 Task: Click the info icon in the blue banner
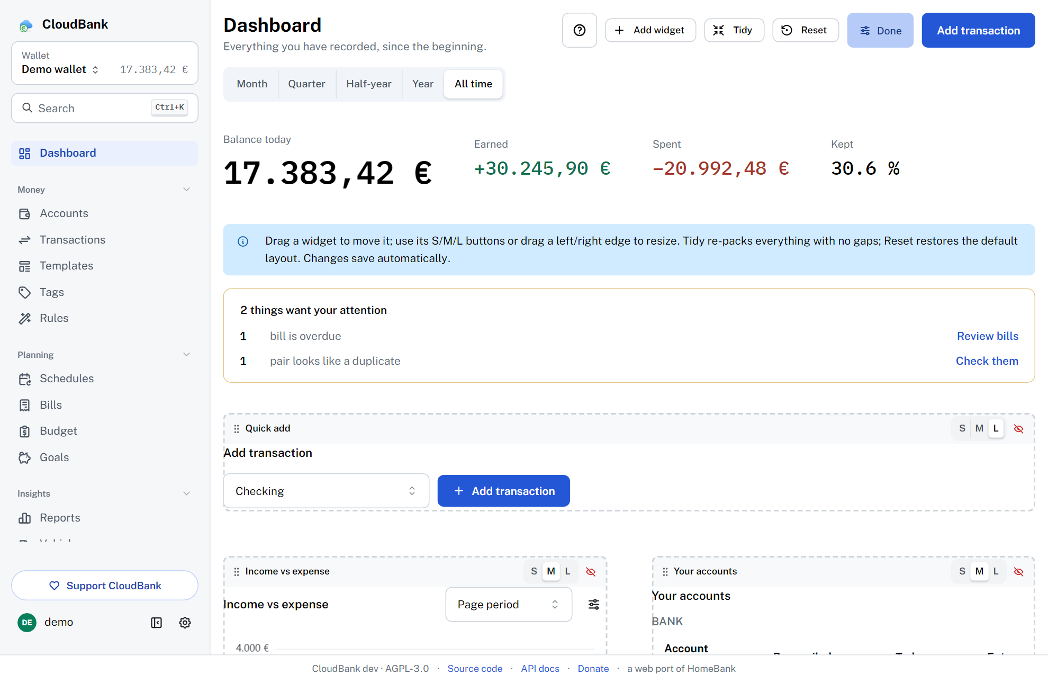pos(243,241)
